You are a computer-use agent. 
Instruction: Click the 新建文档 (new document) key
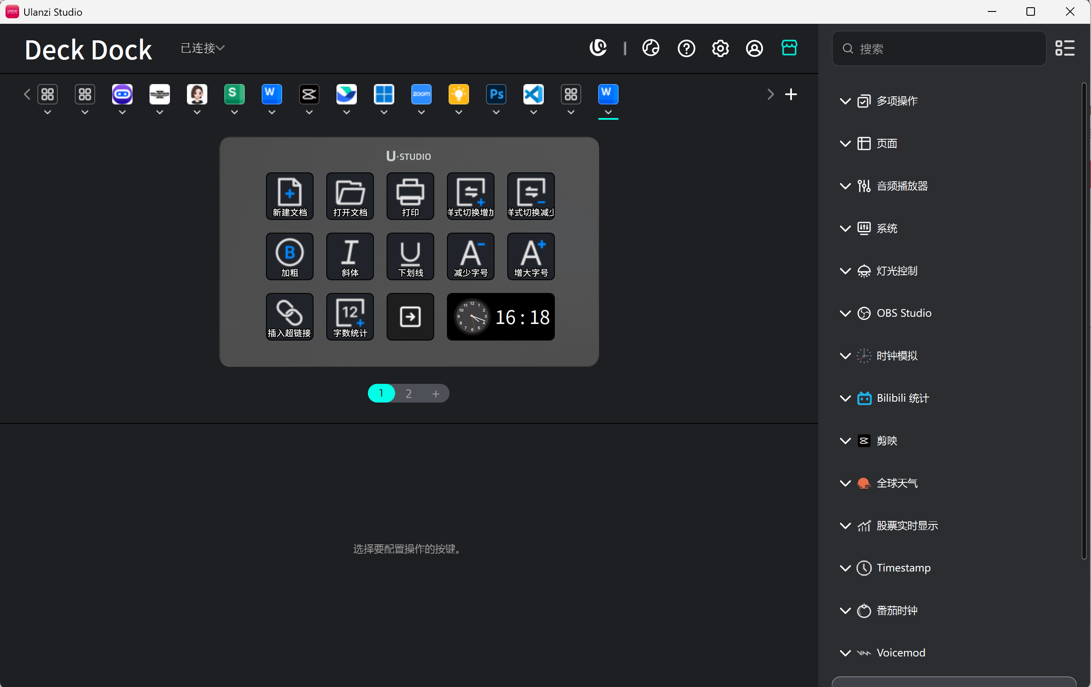(289, 196)
